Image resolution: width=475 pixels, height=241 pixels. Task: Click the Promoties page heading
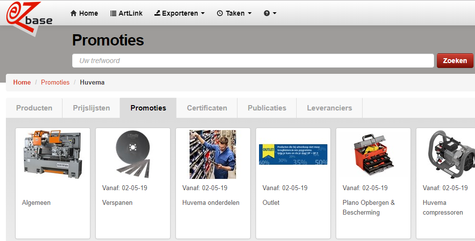108,40
